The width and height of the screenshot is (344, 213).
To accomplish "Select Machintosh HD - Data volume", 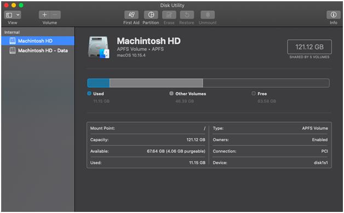I will click(x=38, y=50).
